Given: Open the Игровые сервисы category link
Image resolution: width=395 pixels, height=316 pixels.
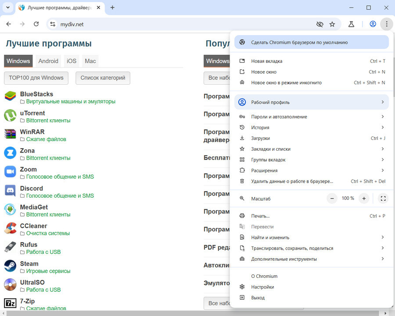Looking at the screenshot, I should pyautogui.click(x=48, y=271).
